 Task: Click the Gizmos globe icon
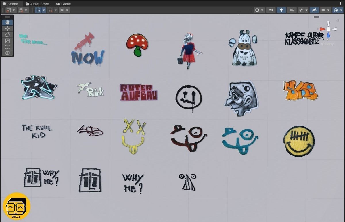click(336, 10)
